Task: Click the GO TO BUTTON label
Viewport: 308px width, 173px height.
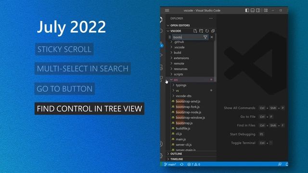Action: 64,89
